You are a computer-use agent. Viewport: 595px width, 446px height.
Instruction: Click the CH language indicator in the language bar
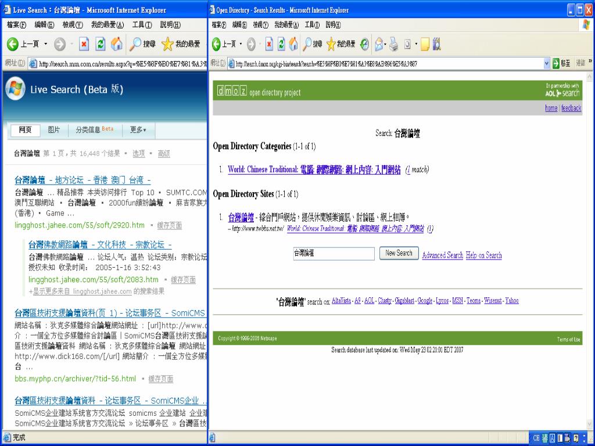536,438
